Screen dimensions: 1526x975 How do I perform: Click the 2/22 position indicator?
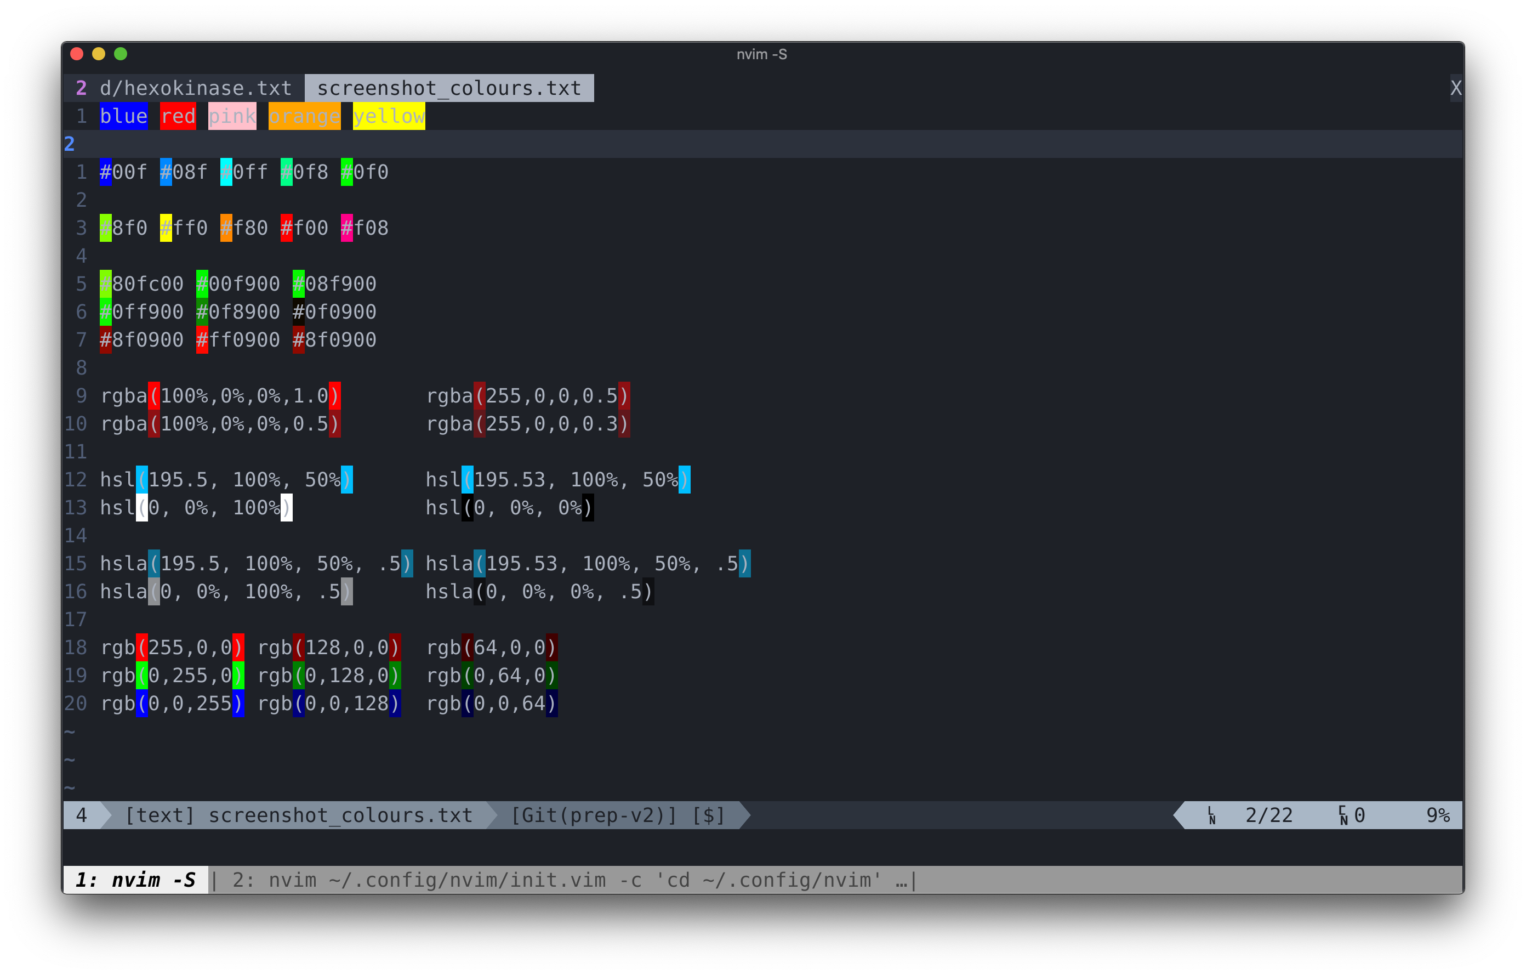pyautogui.click(x=1269, y=815)
